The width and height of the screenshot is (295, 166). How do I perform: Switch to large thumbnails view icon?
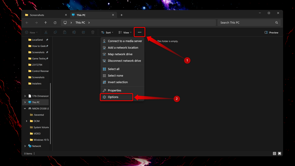click(280, 154)
